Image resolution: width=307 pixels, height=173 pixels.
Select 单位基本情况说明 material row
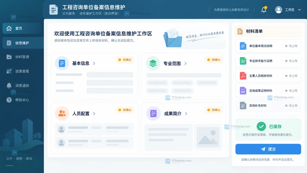click(268, 46)
